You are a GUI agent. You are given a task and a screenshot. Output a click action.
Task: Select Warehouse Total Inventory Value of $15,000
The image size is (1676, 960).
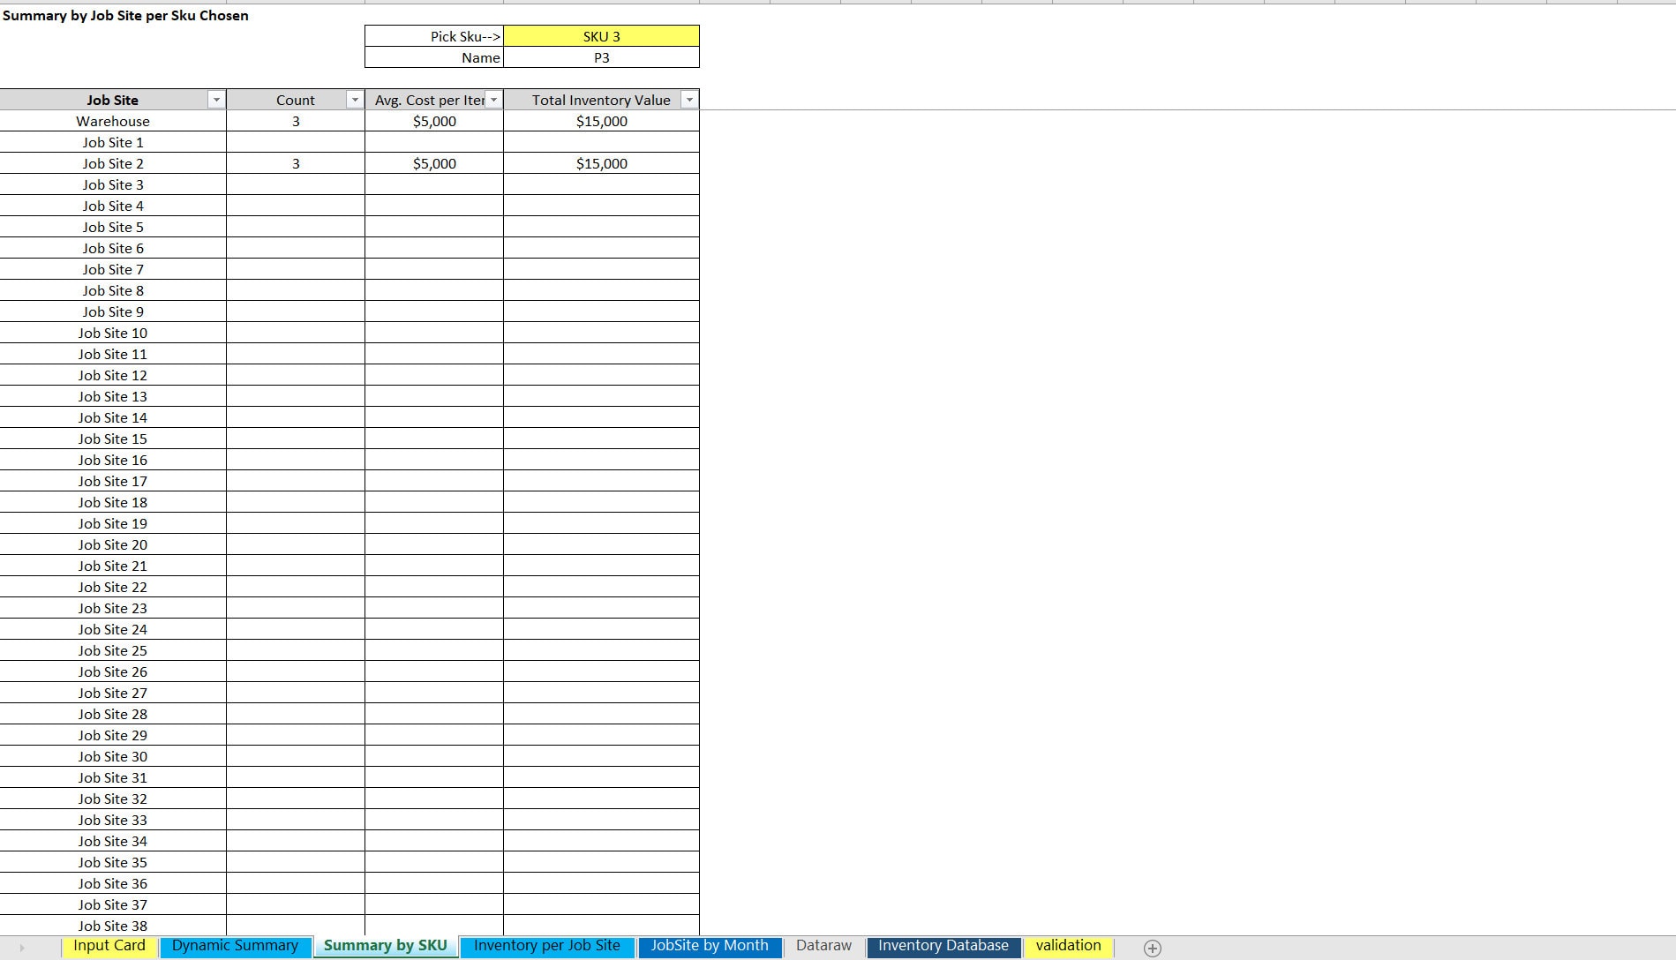600,121
